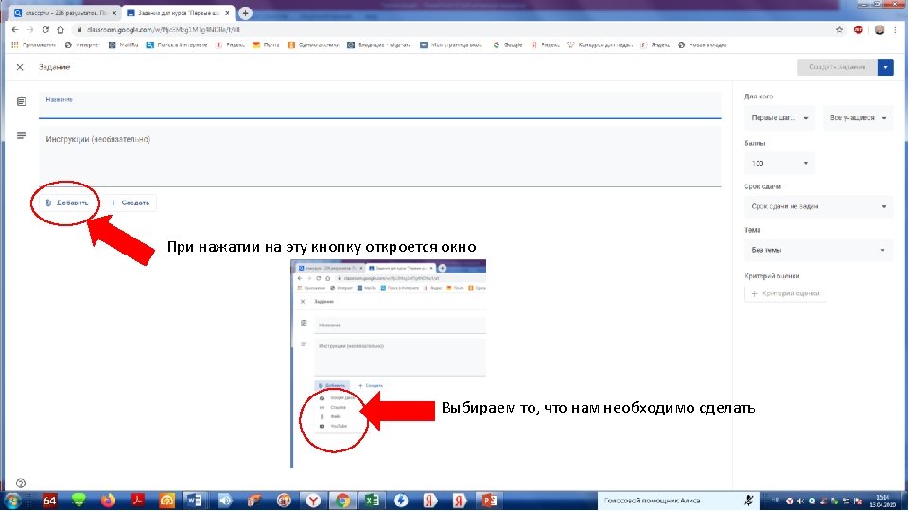Open the Почта bookmark
Viewport: 908px width, 511px height.
[x=266, y=44]
